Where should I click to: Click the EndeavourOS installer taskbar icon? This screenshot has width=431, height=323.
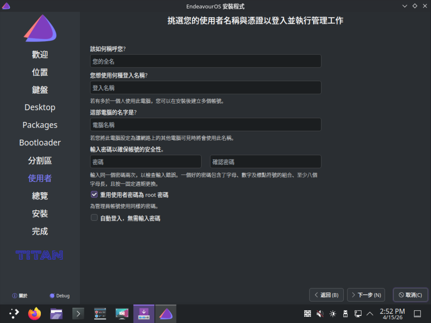[165, 314]
